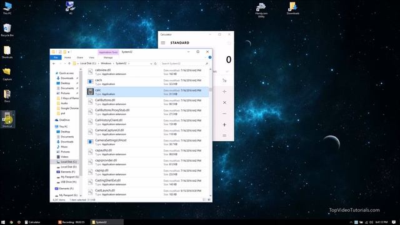Select USB Drive (H:) in navigation pane
The image size is (400, 225).
pos(68,182)
